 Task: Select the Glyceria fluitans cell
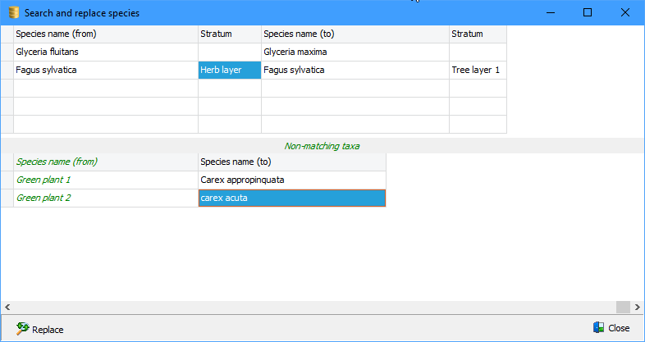click(105, 52)
